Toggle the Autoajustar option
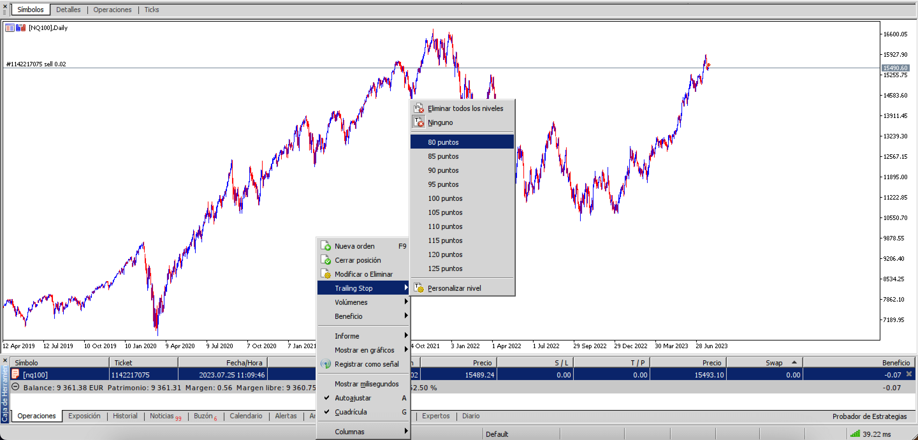 (x=363, y=398)
